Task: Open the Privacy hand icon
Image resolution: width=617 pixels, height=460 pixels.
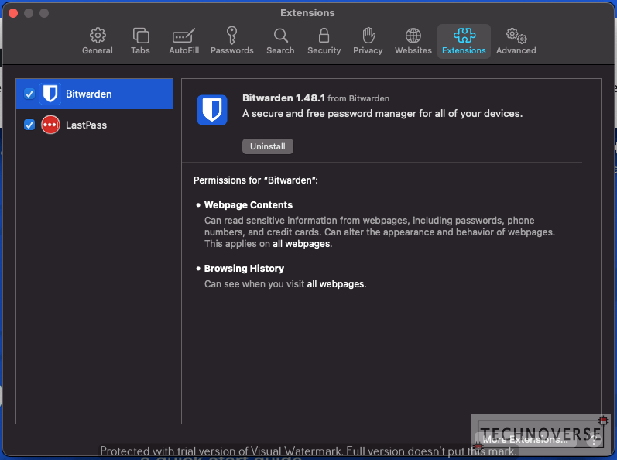Action: tap(368, 36)
